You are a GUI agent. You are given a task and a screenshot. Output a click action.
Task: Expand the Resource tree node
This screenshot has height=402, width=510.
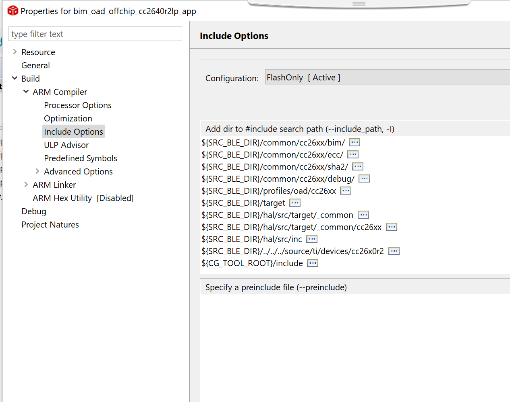click(x=15, y=52)
